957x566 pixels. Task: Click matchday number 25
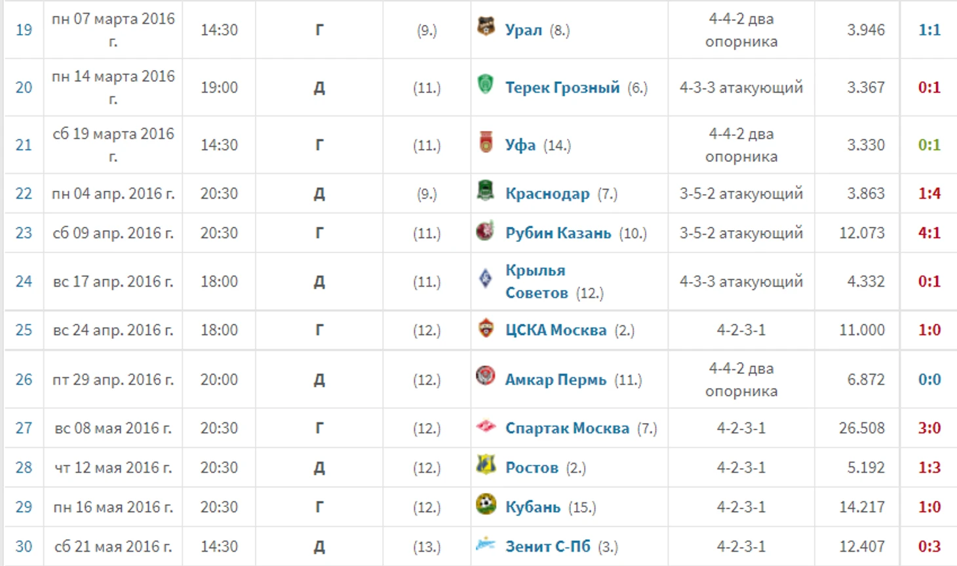(x=24, y=330)
